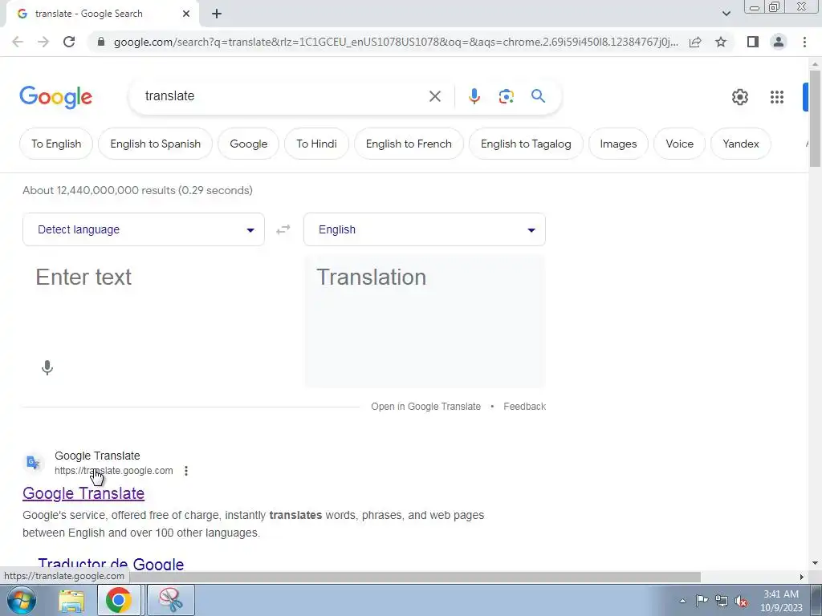The image size is (822, 616).
Task: Reload the page with the refresh icon
Action: (69, 42)
